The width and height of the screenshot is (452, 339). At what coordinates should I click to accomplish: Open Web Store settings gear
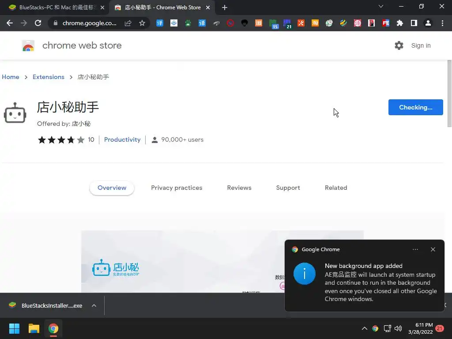tap(399, 45)
